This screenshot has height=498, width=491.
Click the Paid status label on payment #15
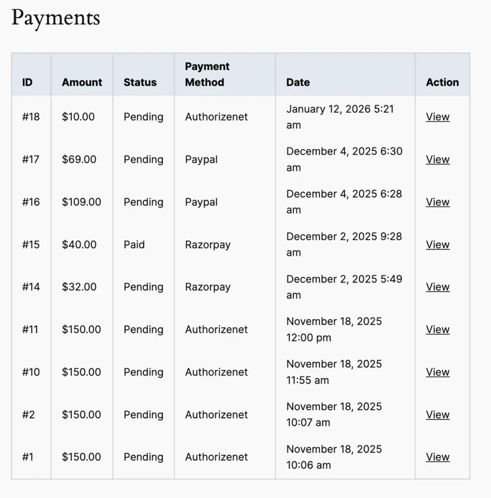(x=134, y=245)
